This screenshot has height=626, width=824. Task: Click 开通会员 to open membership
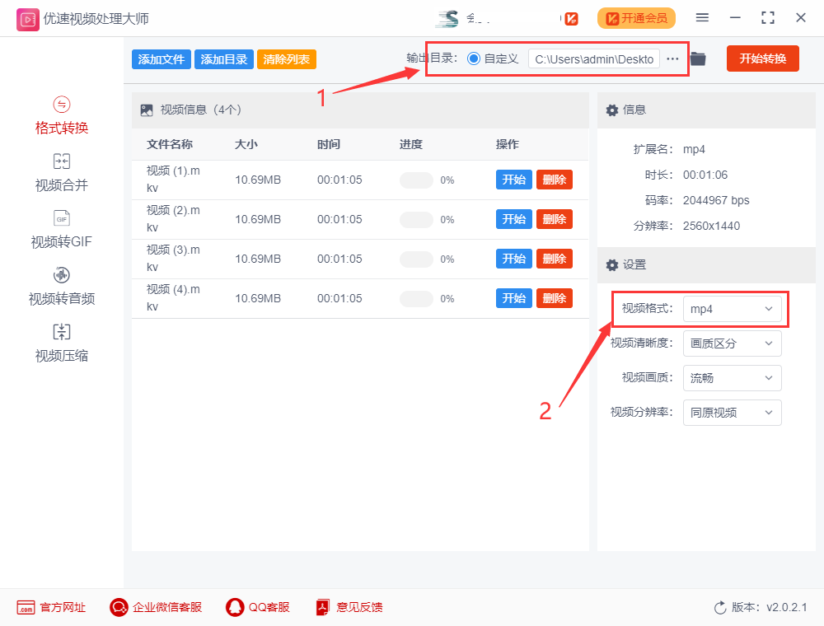(x=636, y=17)
